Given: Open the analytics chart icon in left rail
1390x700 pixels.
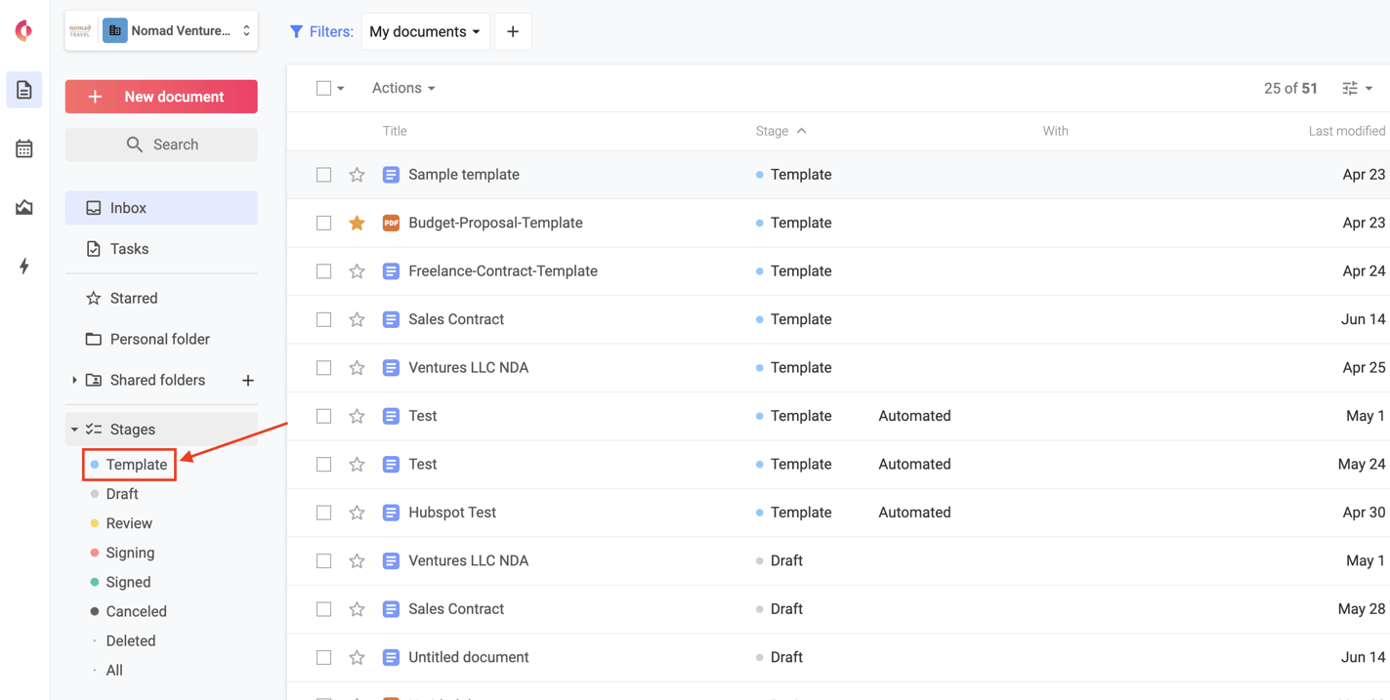Looking at the screenshot, I should point(24,207).
